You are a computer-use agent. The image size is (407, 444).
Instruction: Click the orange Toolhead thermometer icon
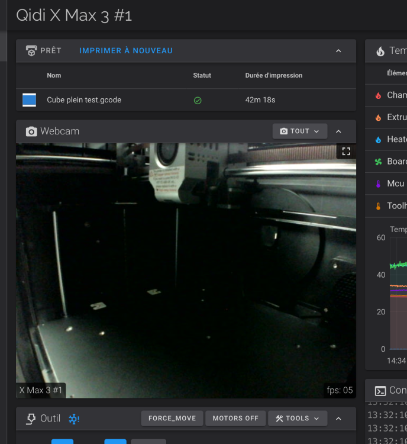(x=378, y=206)
